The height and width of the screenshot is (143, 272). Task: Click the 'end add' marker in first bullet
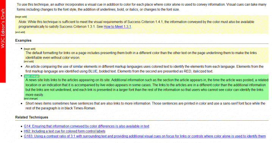[29, 61]
